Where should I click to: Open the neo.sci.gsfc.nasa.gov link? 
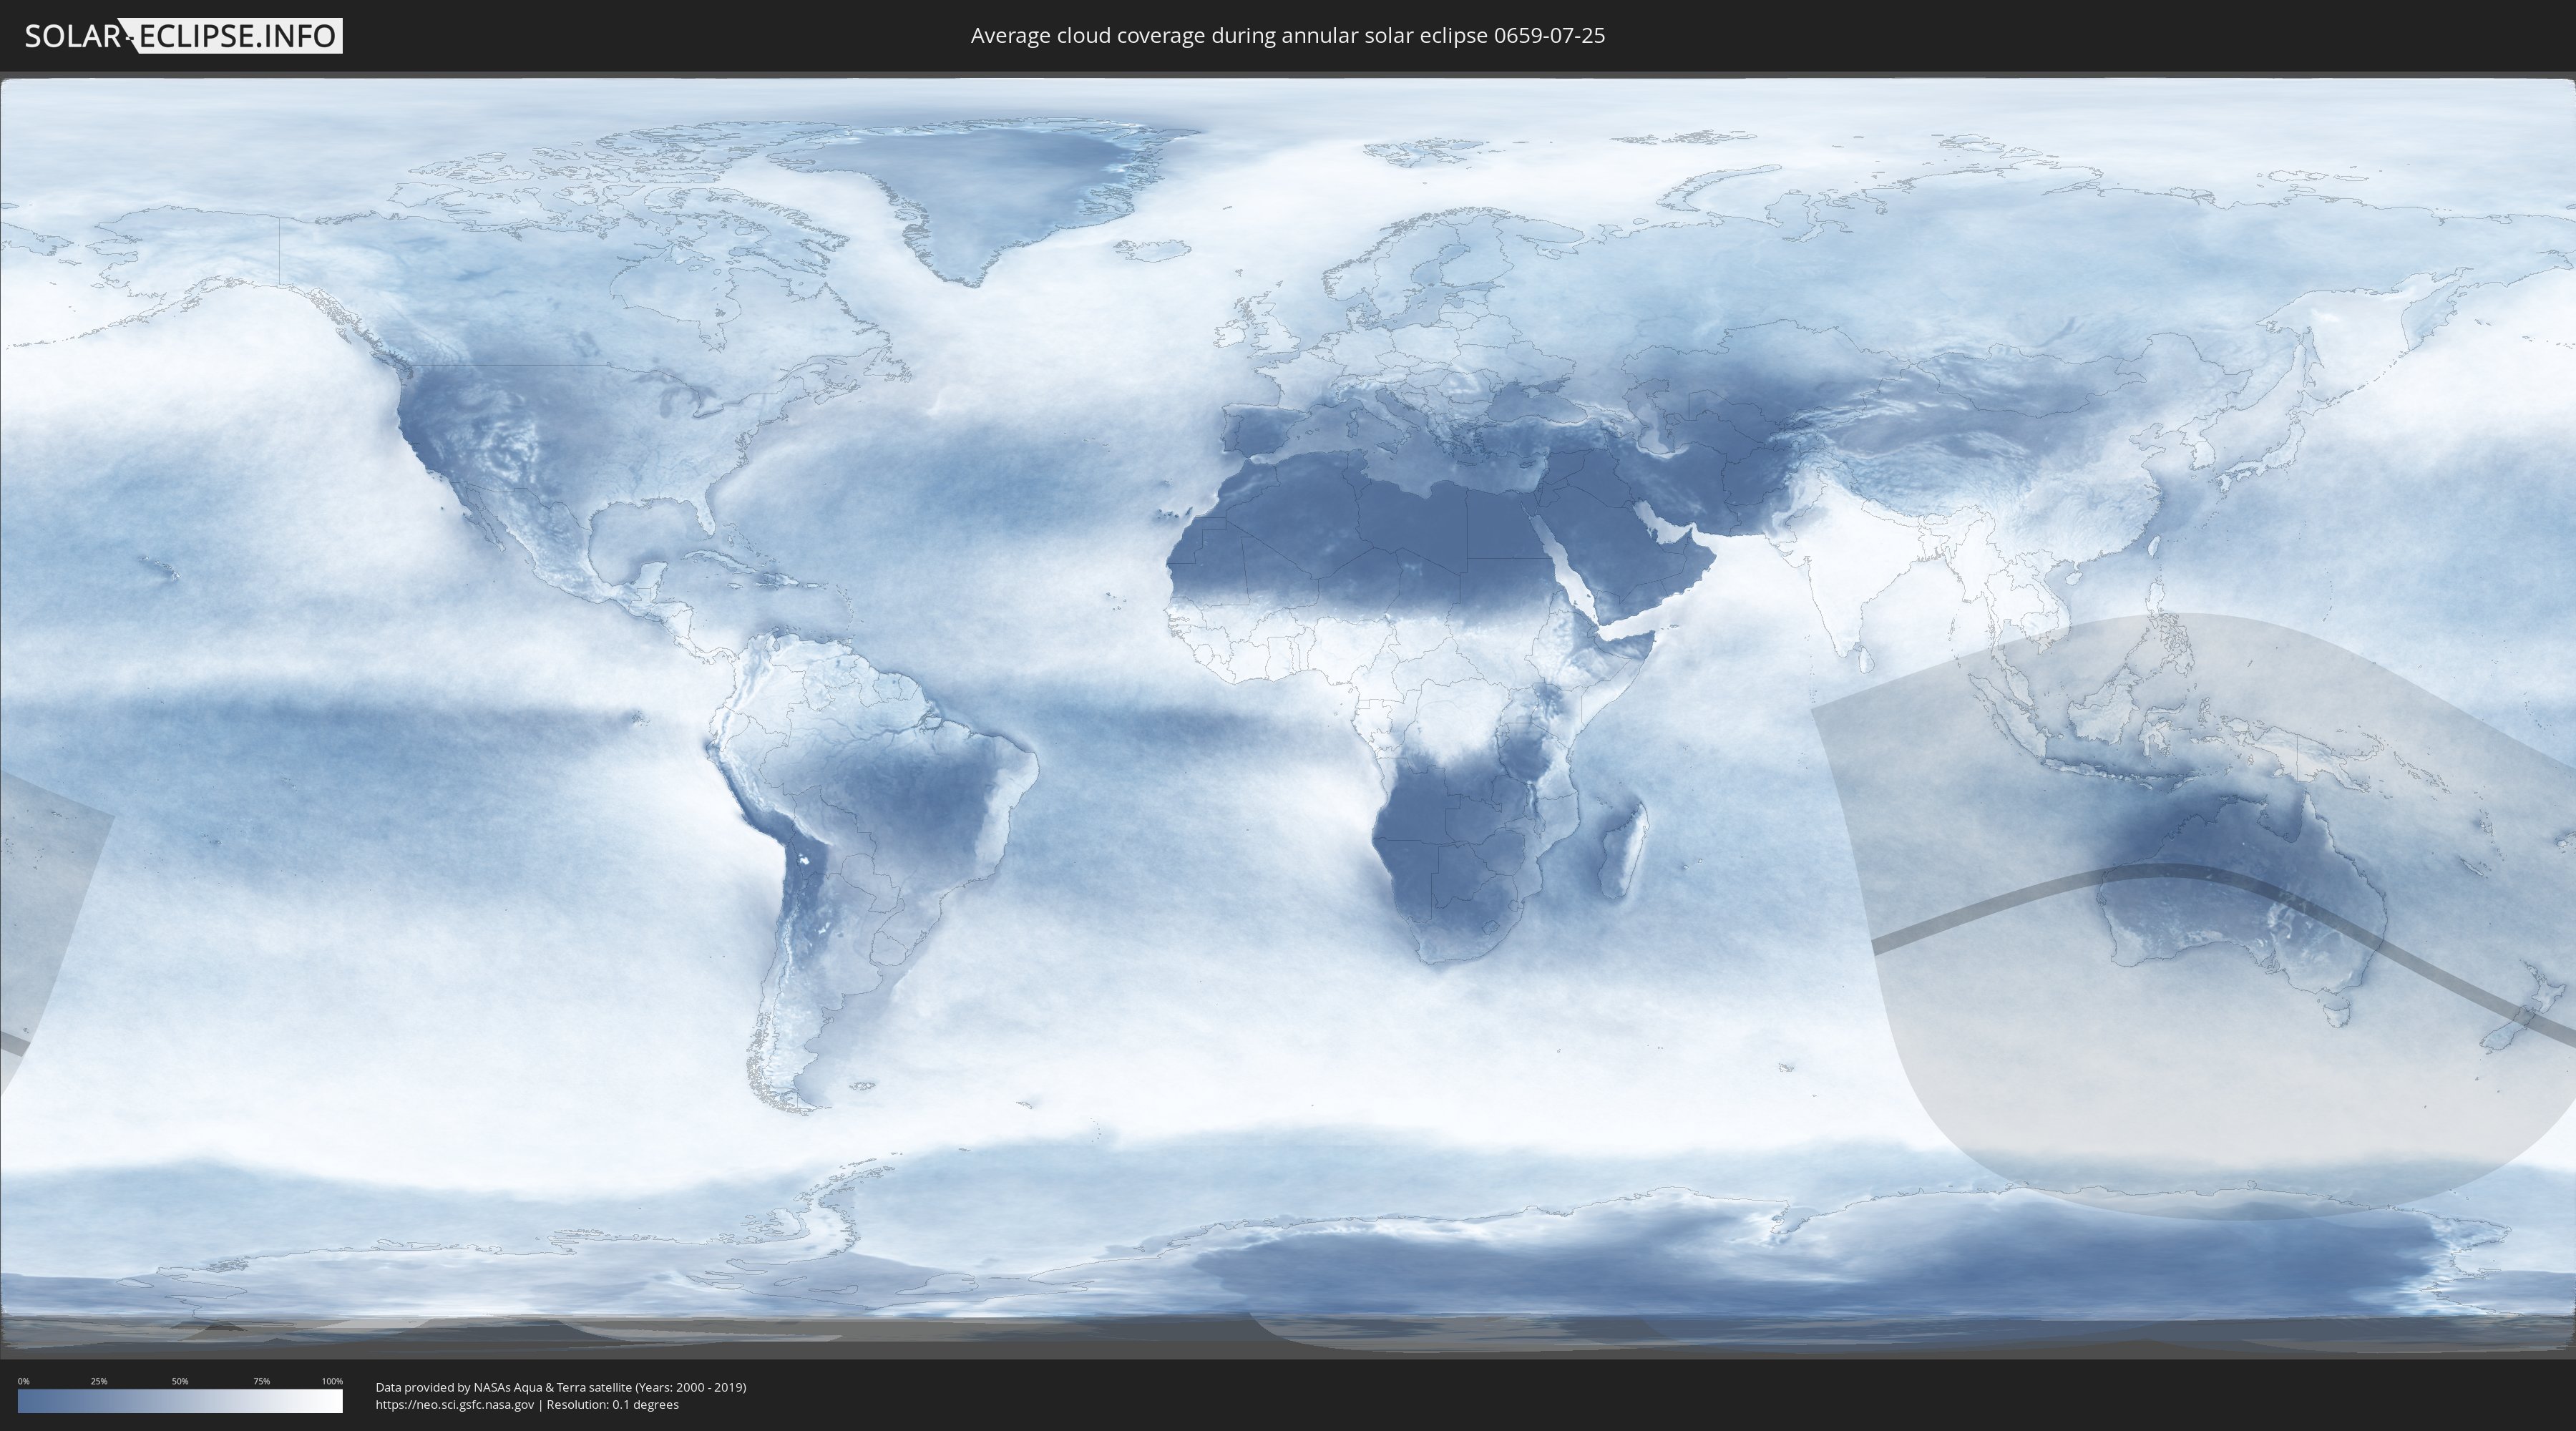point(455,1404)
